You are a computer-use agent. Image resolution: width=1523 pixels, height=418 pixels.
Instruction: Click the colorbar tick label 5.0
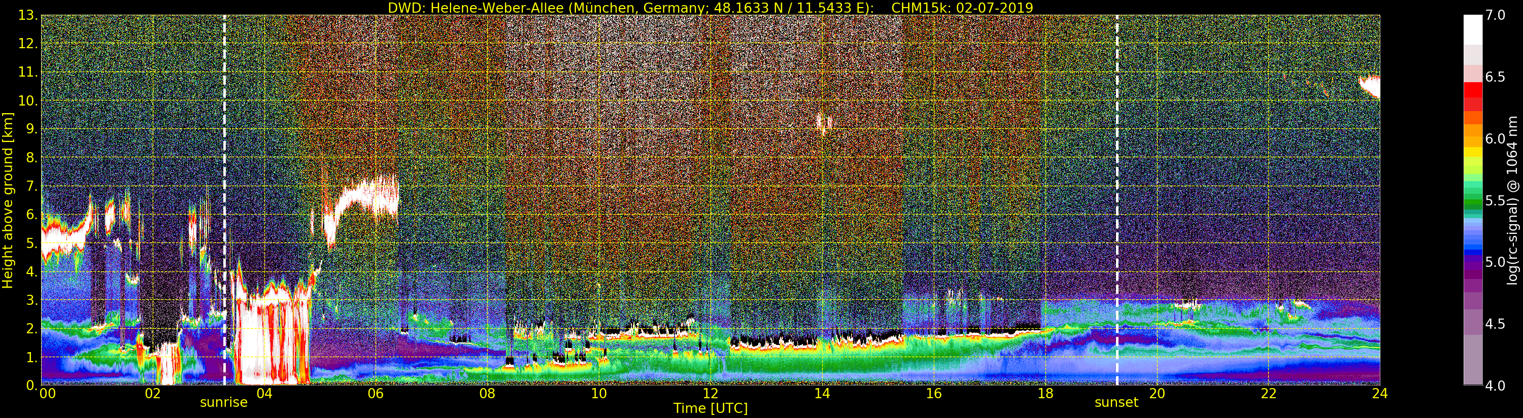[1495, 262]
